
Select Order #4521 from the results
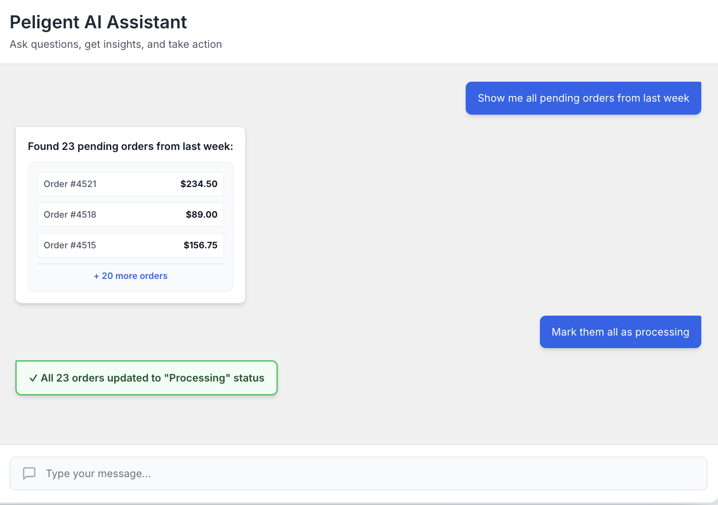coord(130,184)
